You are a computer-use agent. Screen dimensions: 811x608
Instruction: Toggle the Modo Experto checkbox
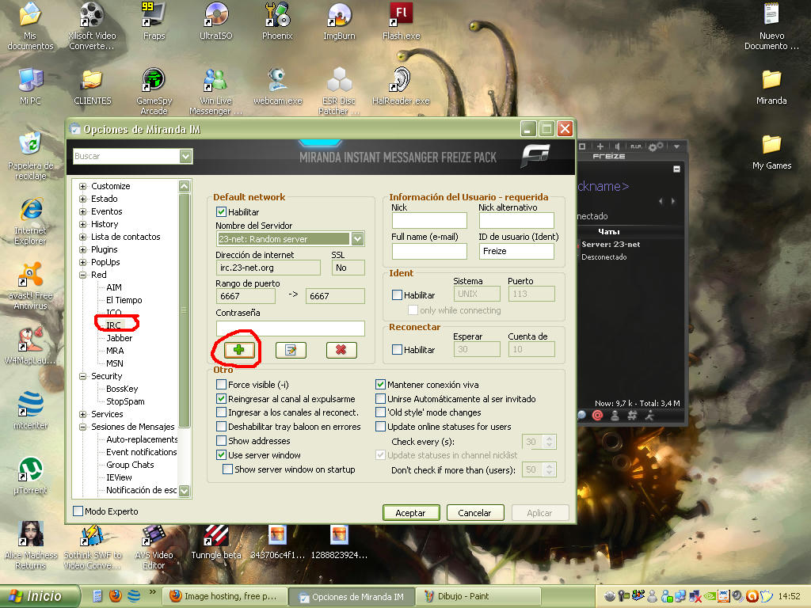pyautogui.click(x=78, y=511)
